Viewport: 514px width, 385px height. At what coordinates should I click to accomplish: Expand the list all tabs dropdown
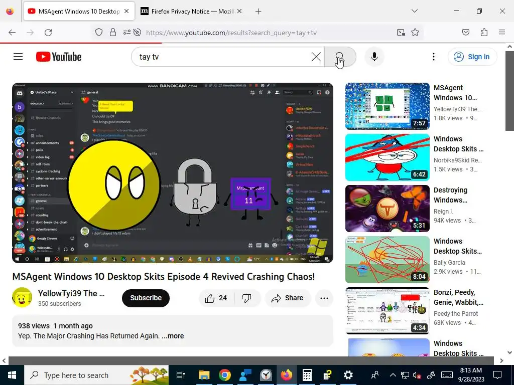pos(414,11)
